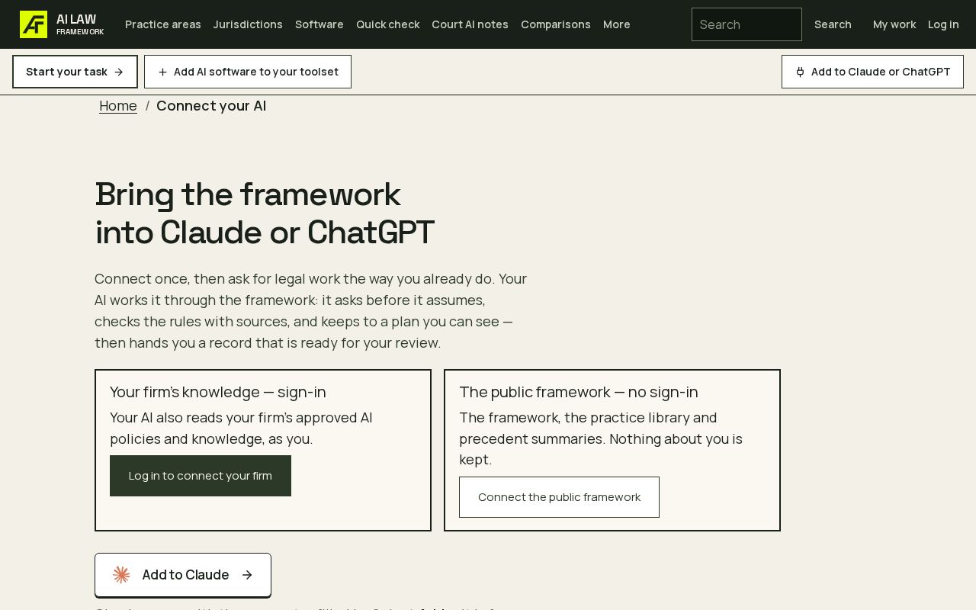Screen dimensions: 976x610
Task: Click Log in to connect your firm
Action: click(201, 476)
